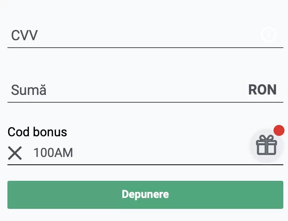This screenshot has width=288, height=221.
Task: Click the Cod bonus label
Action: coord(37,132)
